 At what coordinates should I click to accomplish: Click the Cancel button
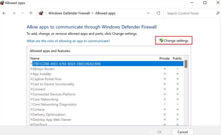[x=182, y=132]
